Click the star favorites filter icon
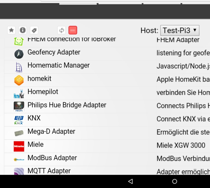 coord(11,30)
